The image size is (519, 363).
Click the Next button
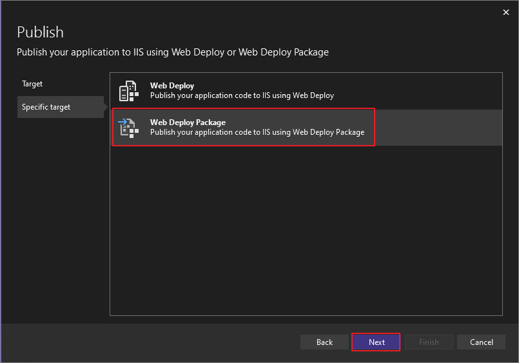point(377,342)
